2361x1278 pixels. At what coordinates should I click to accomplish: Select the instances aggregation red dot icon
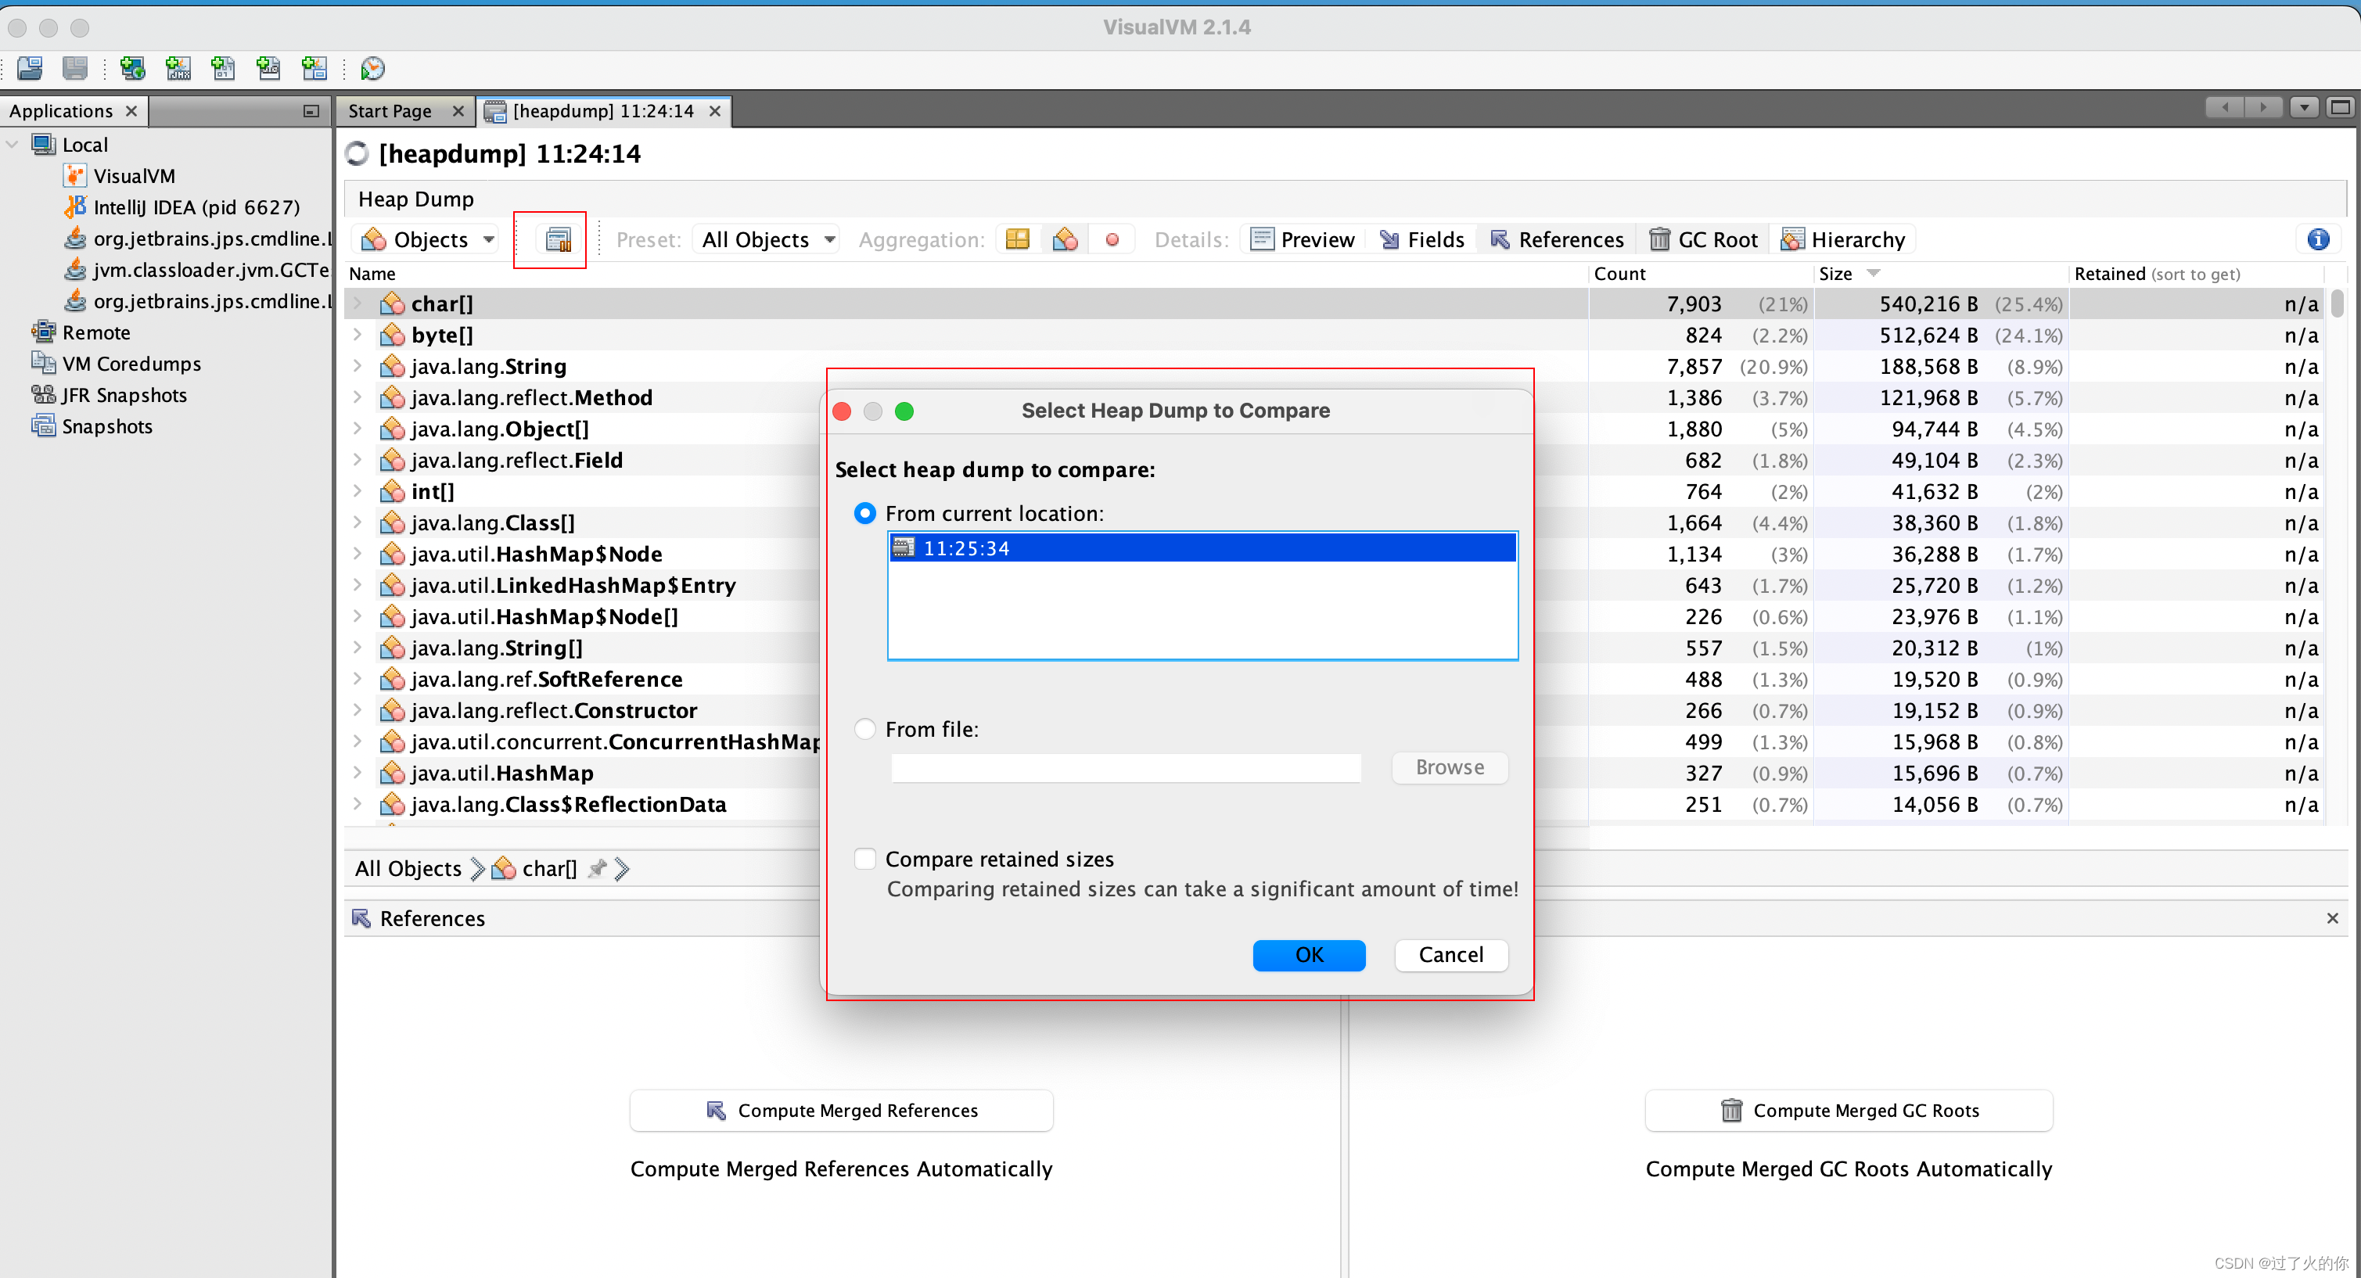pyautogui.click(x=1112, y=240)
